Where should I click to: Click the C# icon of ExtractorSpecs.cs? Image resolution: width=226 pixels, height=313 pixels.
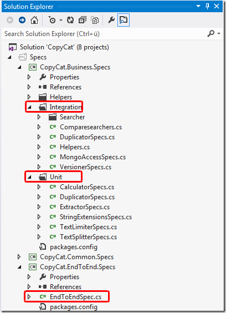pyautogui.click(x=53, y=206)
